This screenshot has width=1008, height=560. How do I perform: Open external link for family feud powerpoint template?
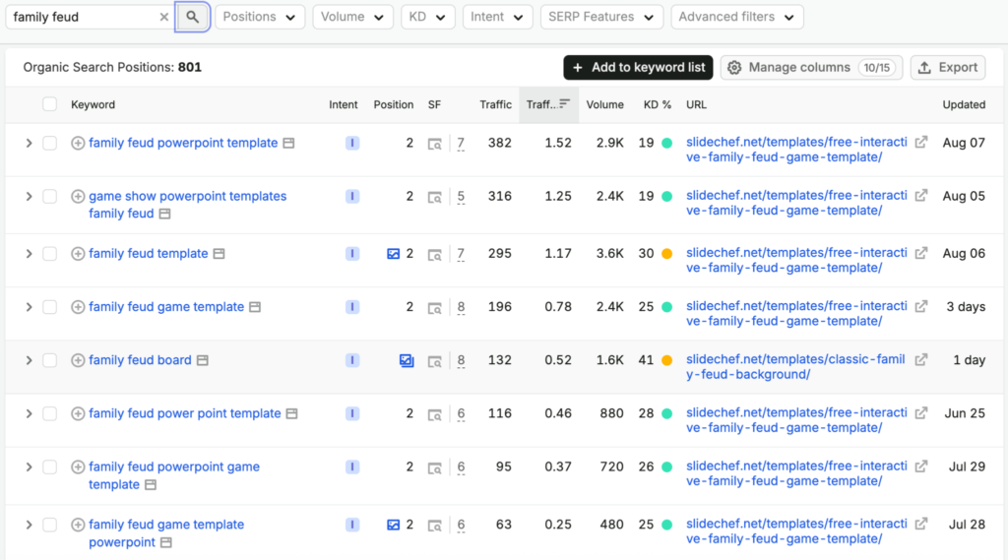(921, 142)
